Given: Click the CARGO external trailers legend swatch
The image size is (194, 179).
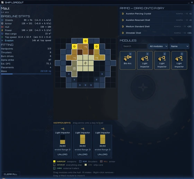Looking at the screenshot, I should point(54,168).
